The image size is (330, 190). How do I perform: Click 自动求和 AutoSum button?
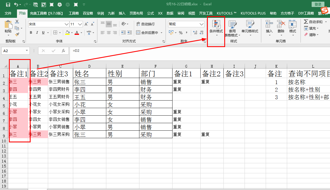coord(313,22)
